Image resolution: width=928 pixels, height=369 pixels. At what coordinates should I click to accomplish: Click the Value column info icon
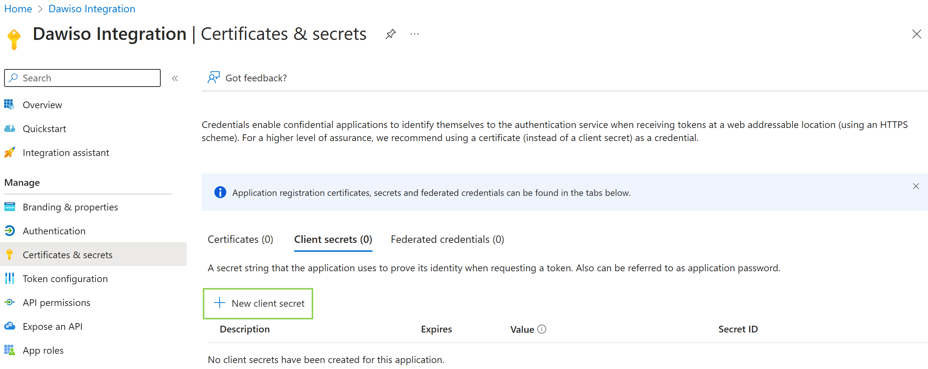point(542,329)
